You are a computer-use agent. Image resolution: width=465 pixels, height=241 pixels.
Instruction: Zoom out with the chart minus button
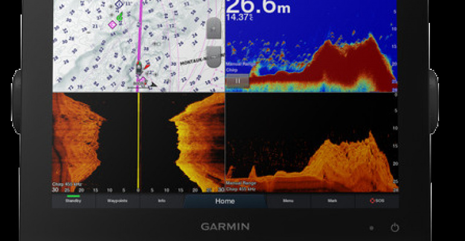pyautogui.click(x=214, y=57)
